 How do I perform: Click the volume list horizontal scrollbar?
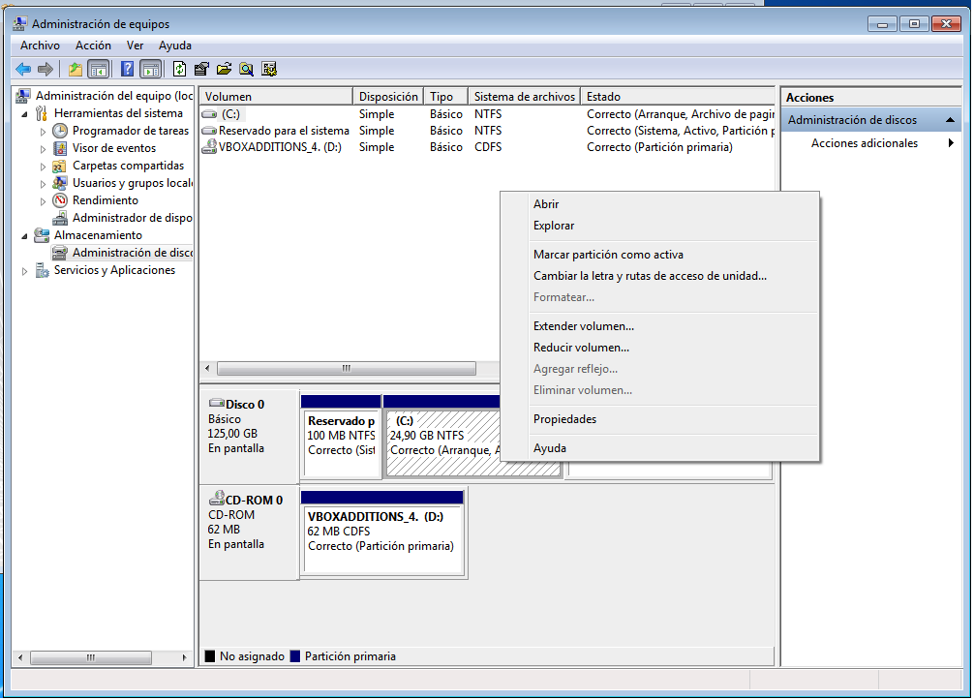pos(346,369)
